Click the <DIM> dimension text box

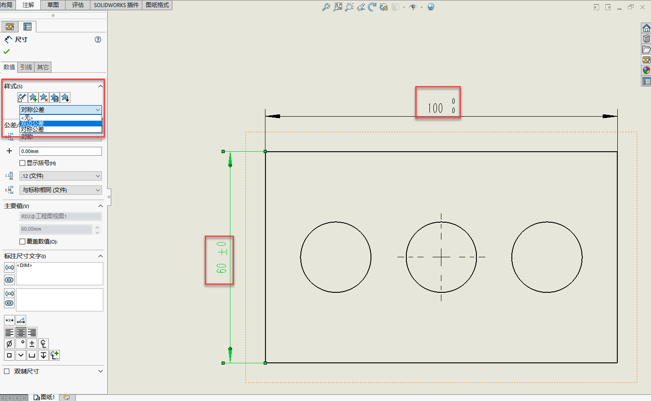click(x=59, y=274)
